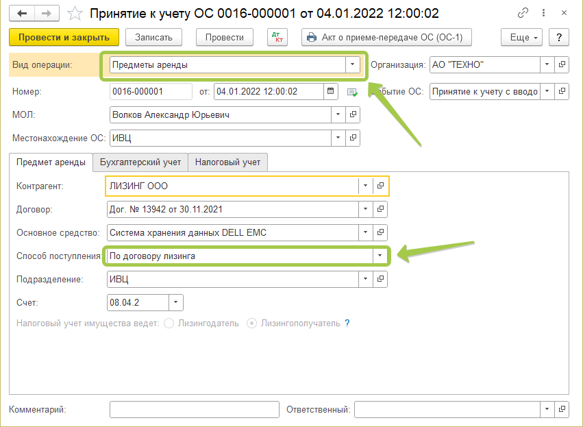Image resolution: width=583 pixels, height=427 pixels.
Task: Click into the Комментарий input field
Action: click(x=194, y=409)
